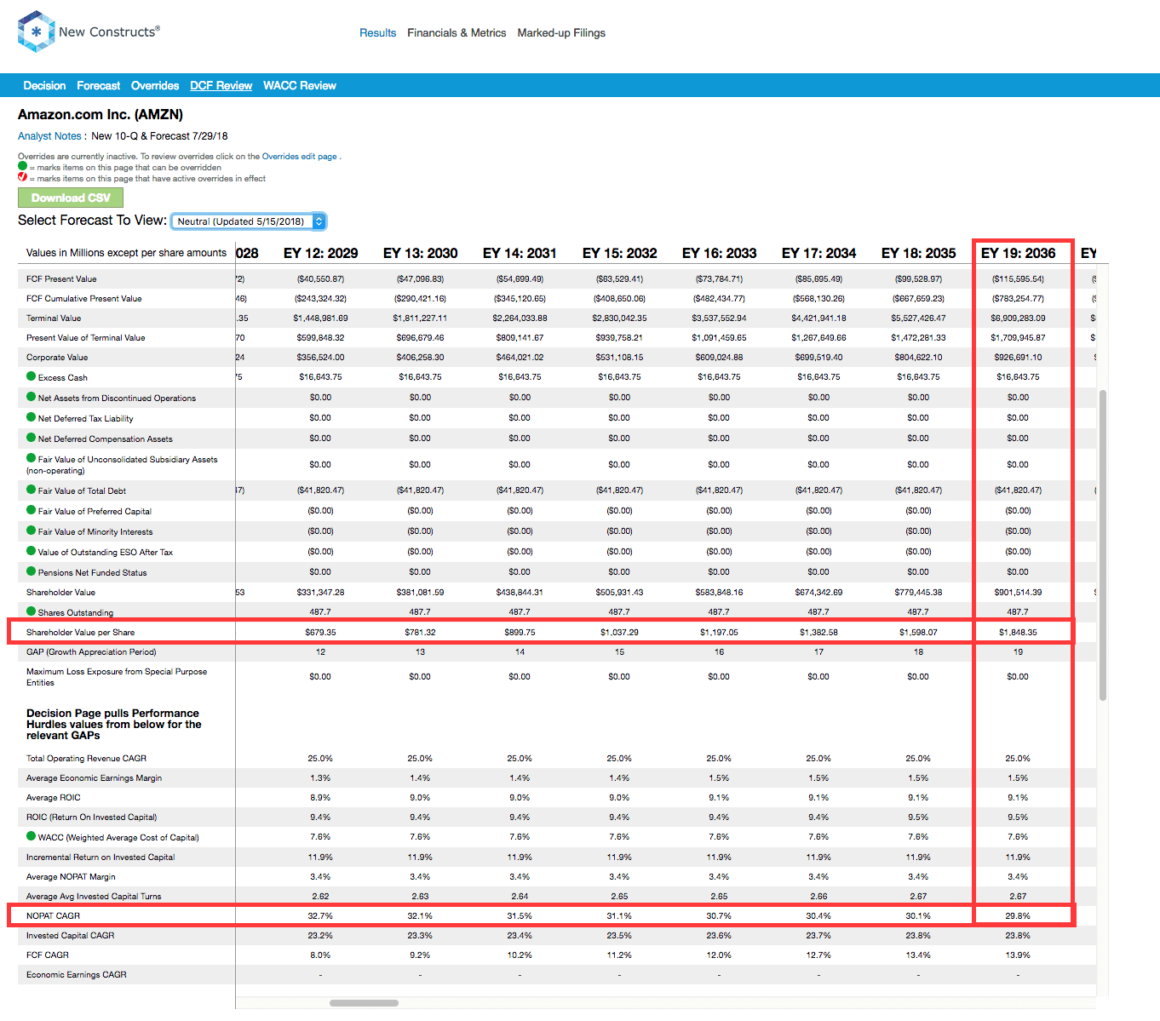Viewport: 1160px width, 1021px height.
Task: Click green dot beside Value of Outstanding ESO After Tax
Action: (32, 551)
